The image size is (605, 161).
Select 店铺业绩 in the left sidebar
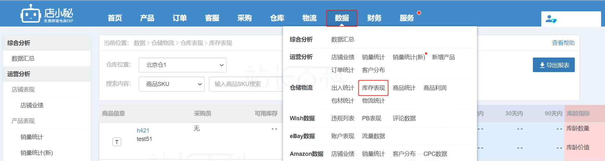pos(32,105)
